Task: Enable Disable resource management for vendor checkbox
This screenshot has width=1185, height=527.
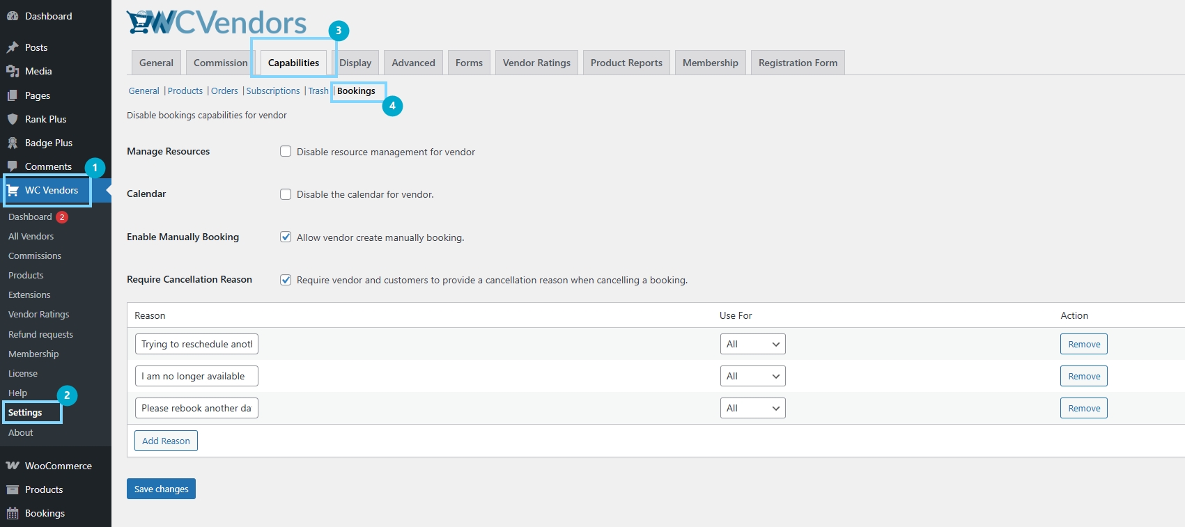Action: click(x=286, y=151)
